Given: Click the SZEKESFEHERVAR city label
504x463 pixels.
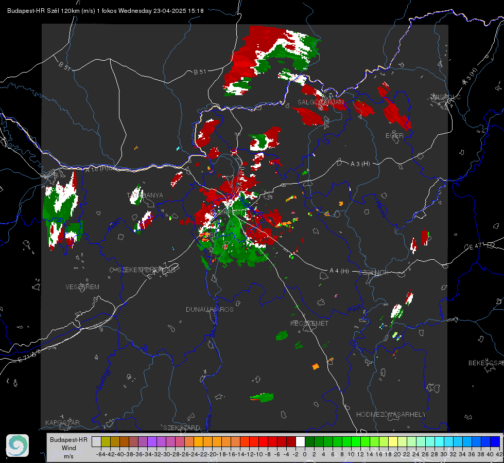Looking at the screenshot, I should pyautogui.click(x=146, y=270).
